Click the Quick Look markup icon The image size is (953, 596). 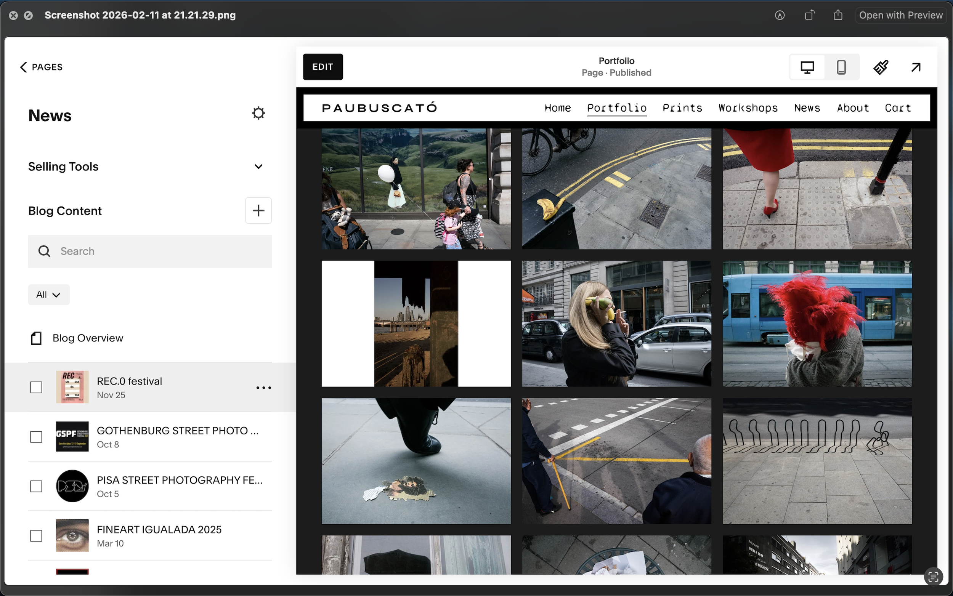(x=780, y=15)
